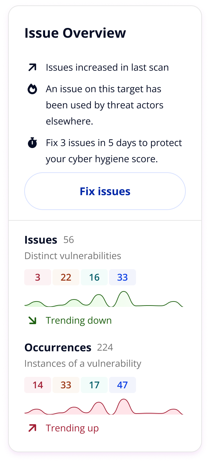Select the orange Occurrences badge showing 33
This screenshot has height=463, width=210.
pos(66,385)
